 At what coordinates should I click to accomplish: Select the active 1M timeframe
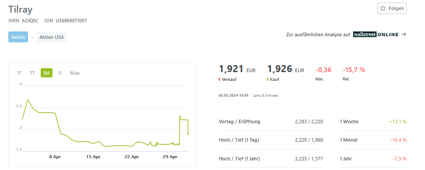click(x=46, y=73)
